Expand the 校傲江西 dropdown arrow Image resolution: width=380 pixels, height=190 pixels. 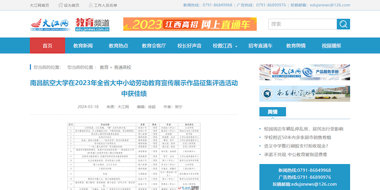click(x=236, y=46)
